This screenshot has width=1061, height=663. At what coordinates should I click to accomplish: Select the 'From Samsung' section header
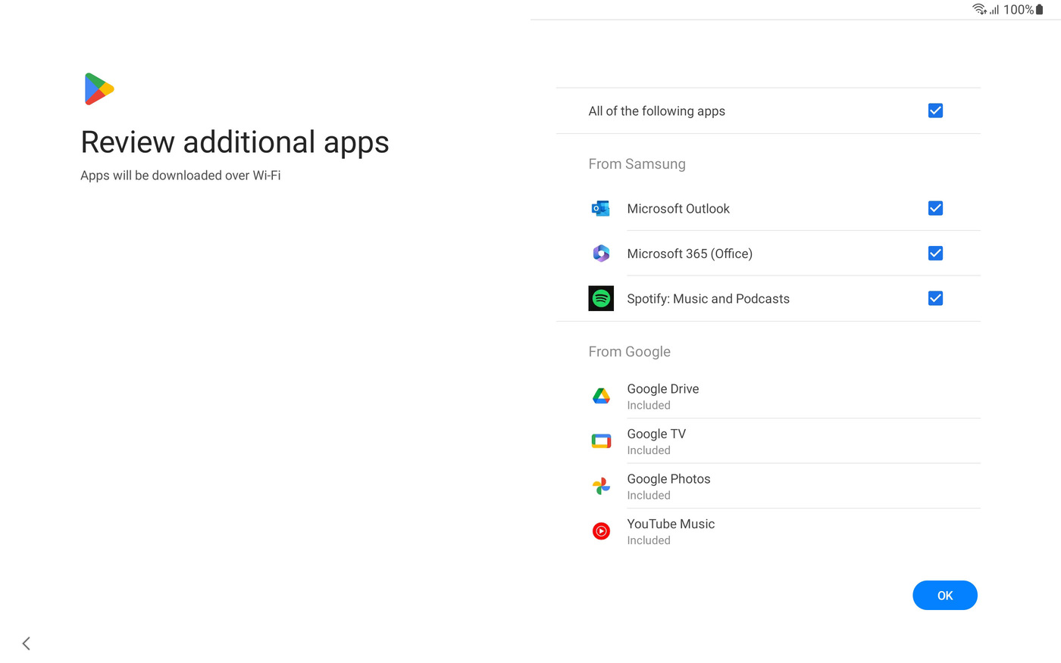pos(637,163)
